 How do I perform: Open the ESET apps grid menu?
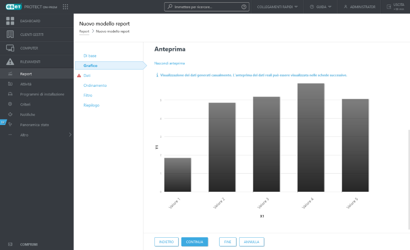65,7
